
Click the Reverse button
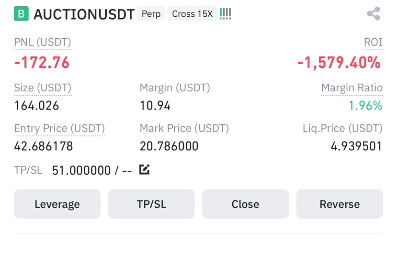point(340,204)
